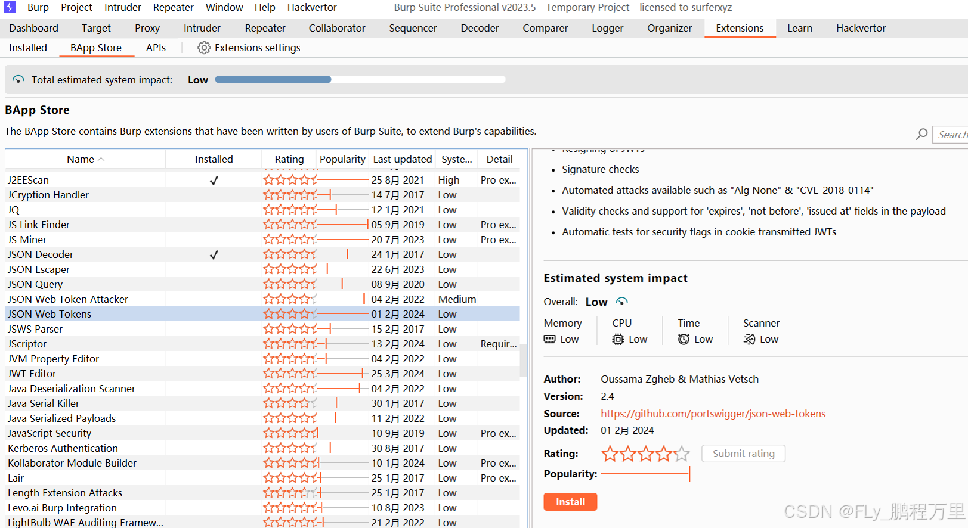Click the Medium system impact cell

point(457,299)
